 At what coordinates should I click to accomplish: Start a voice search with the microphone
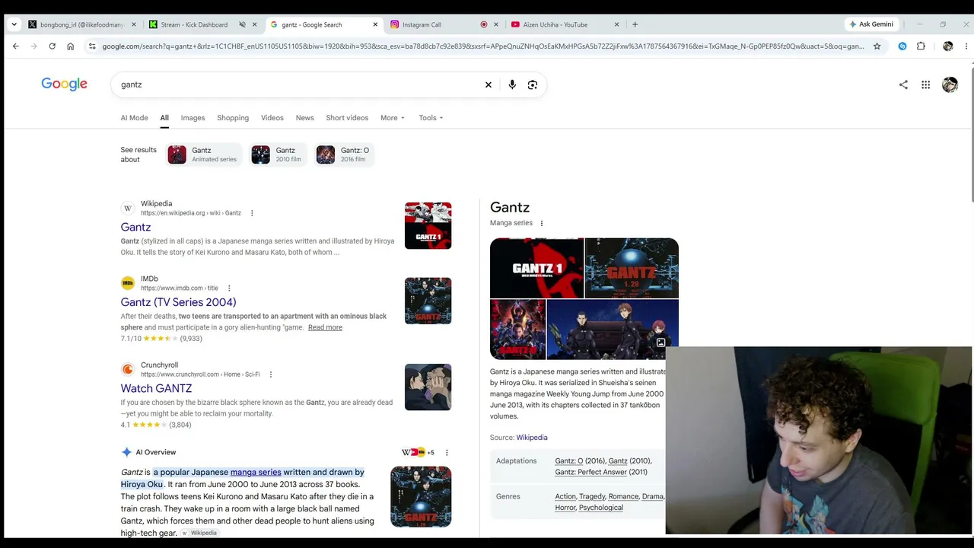512,84
